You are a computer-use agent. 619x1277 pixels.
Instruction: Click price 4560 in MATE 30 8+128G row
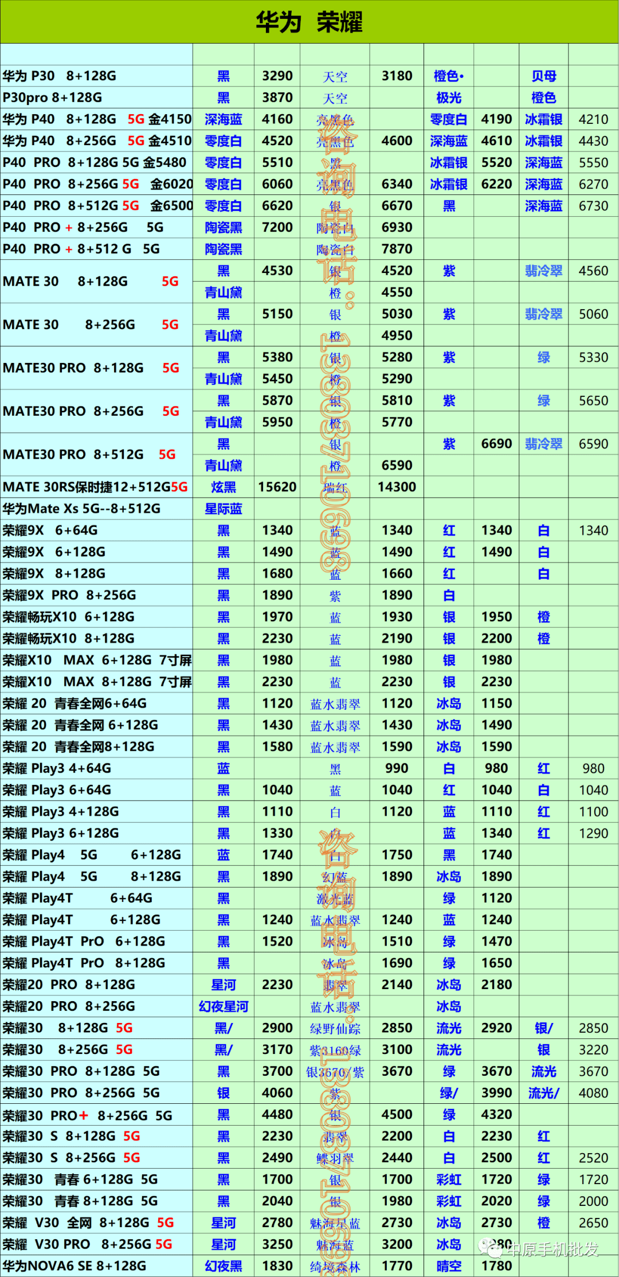(593, 271)
